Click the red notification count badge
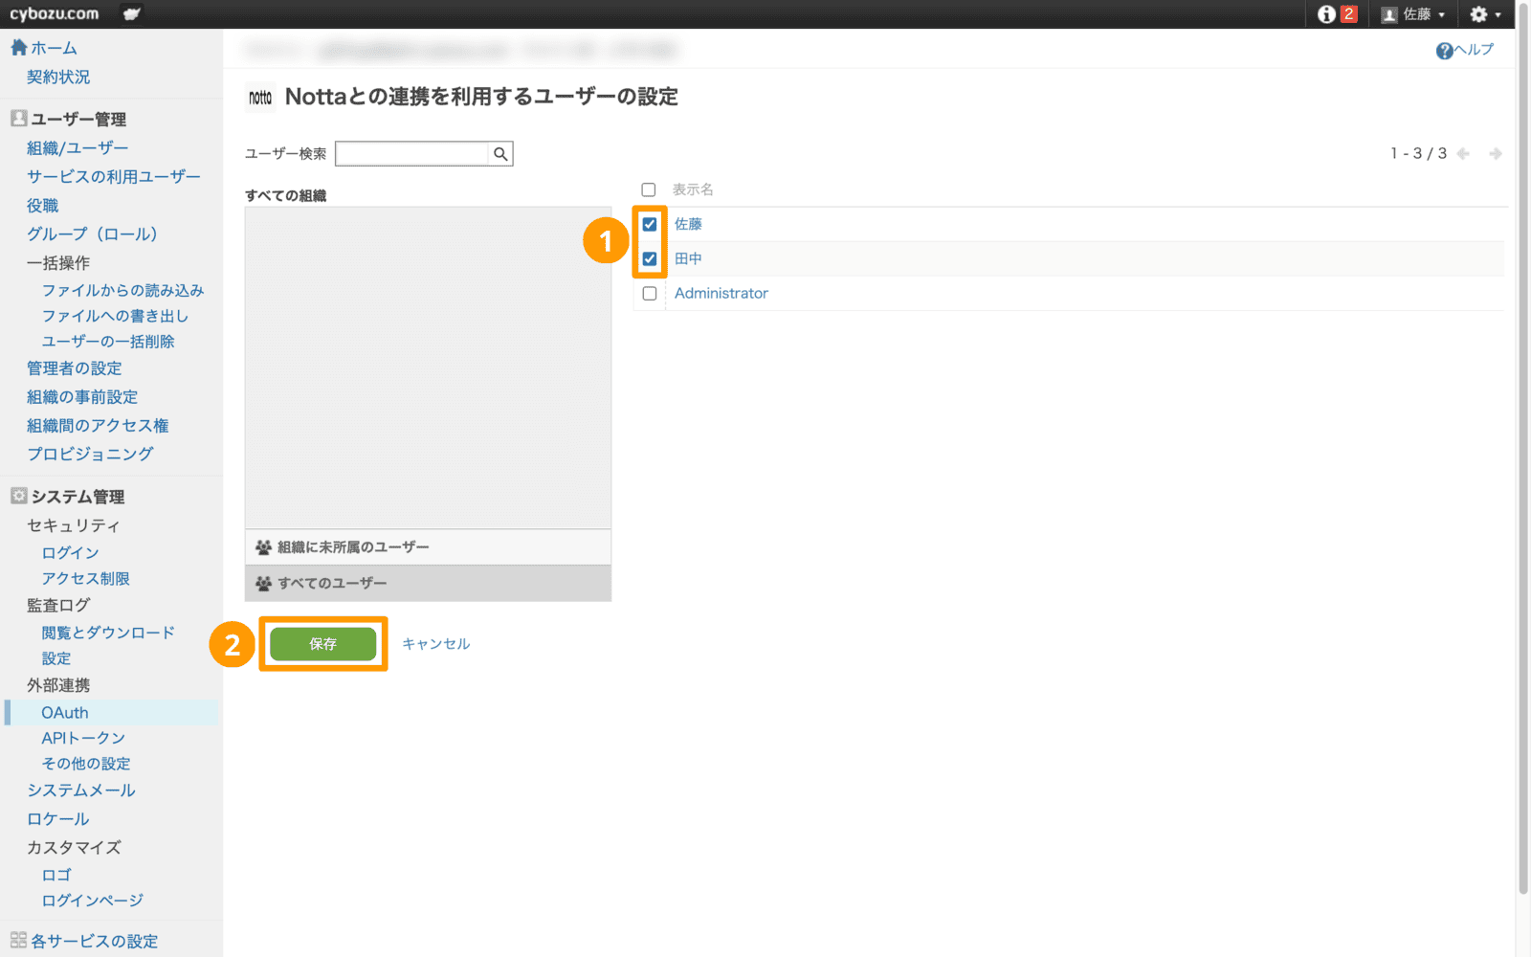Image resolution: width=1531 pixels, height=957 pixels. (x=1348, y=14)
